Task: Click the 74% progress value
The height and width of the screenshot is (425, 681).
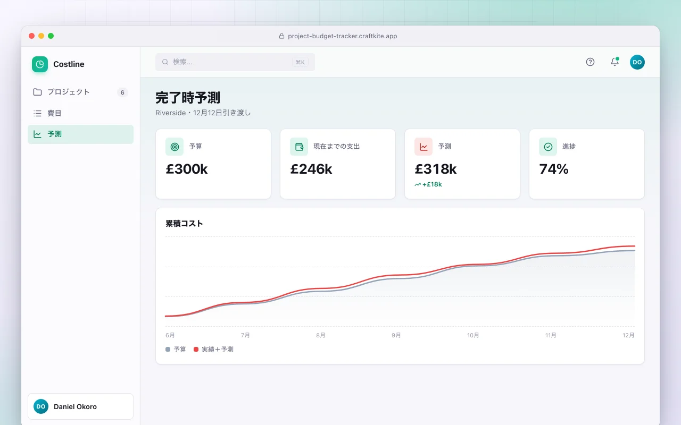Action: 554,169
